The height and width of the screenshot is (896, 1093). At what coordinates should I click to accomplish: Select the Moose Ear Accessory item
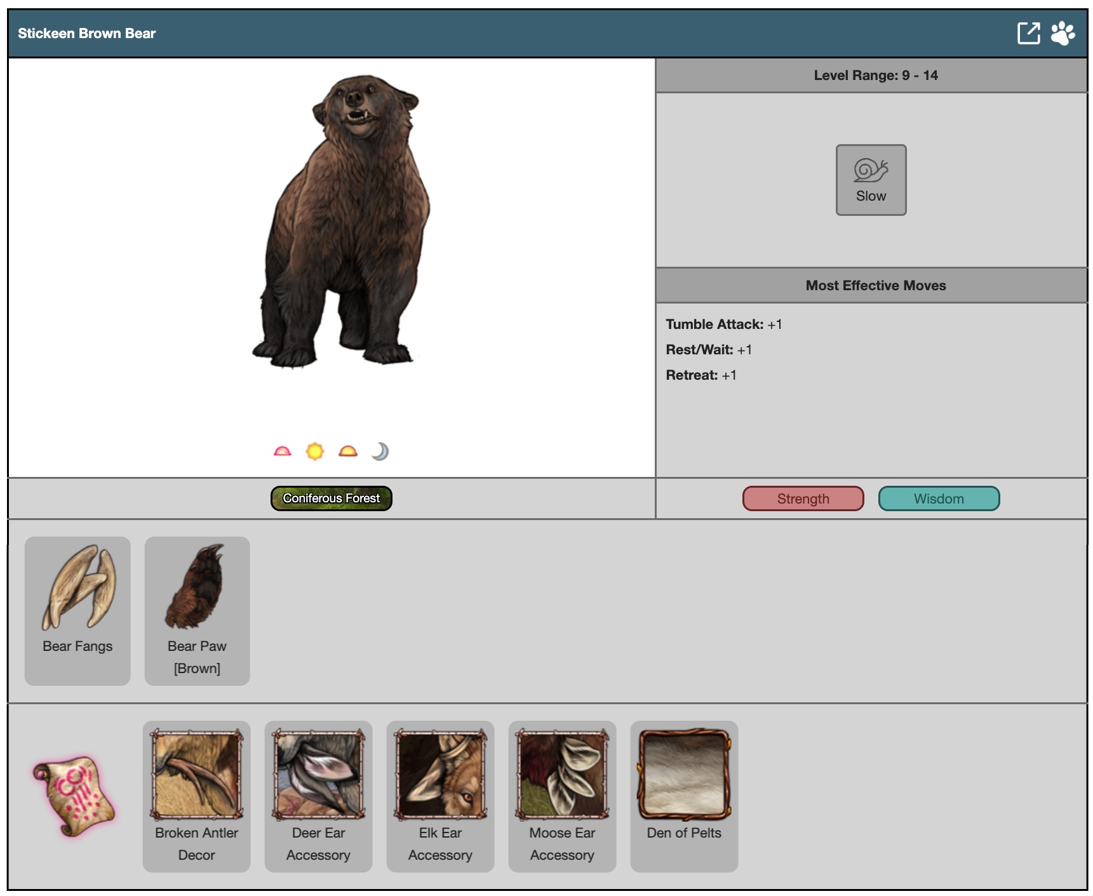click(x=562, y=796)
